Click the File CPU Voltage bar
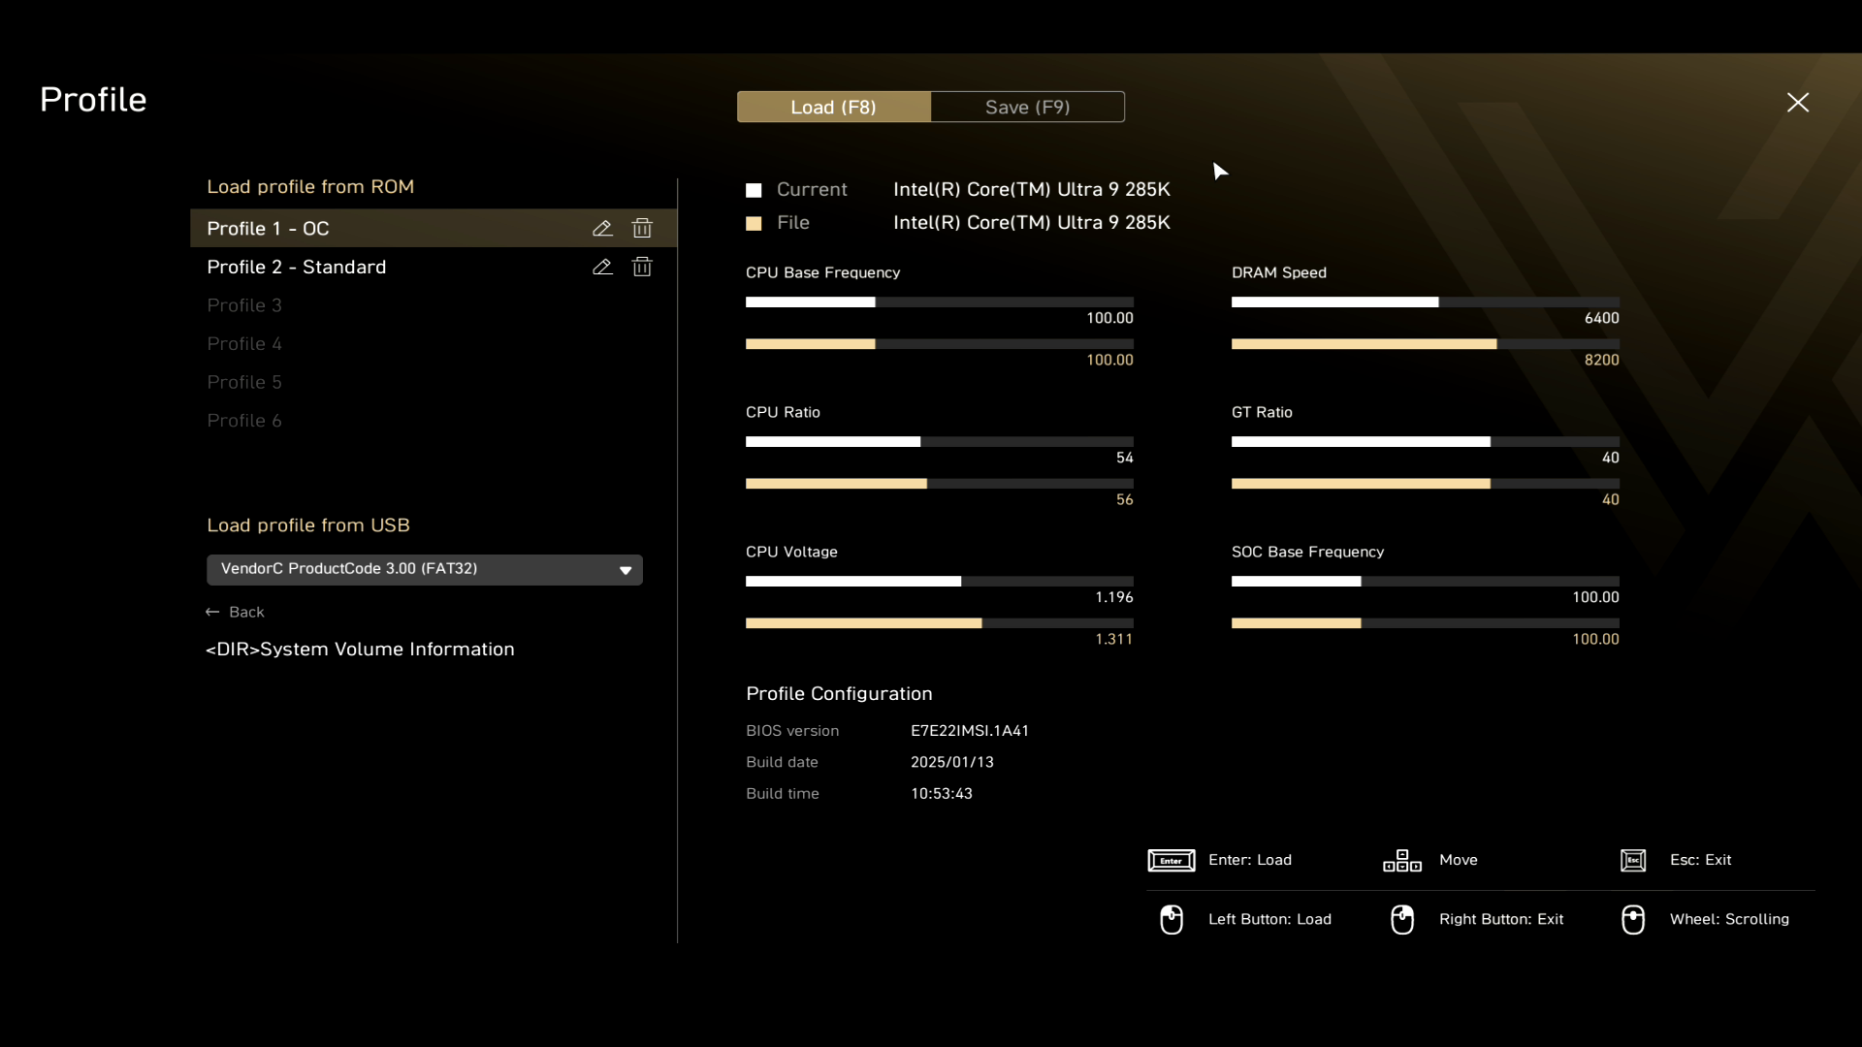 tap(863, 623)
